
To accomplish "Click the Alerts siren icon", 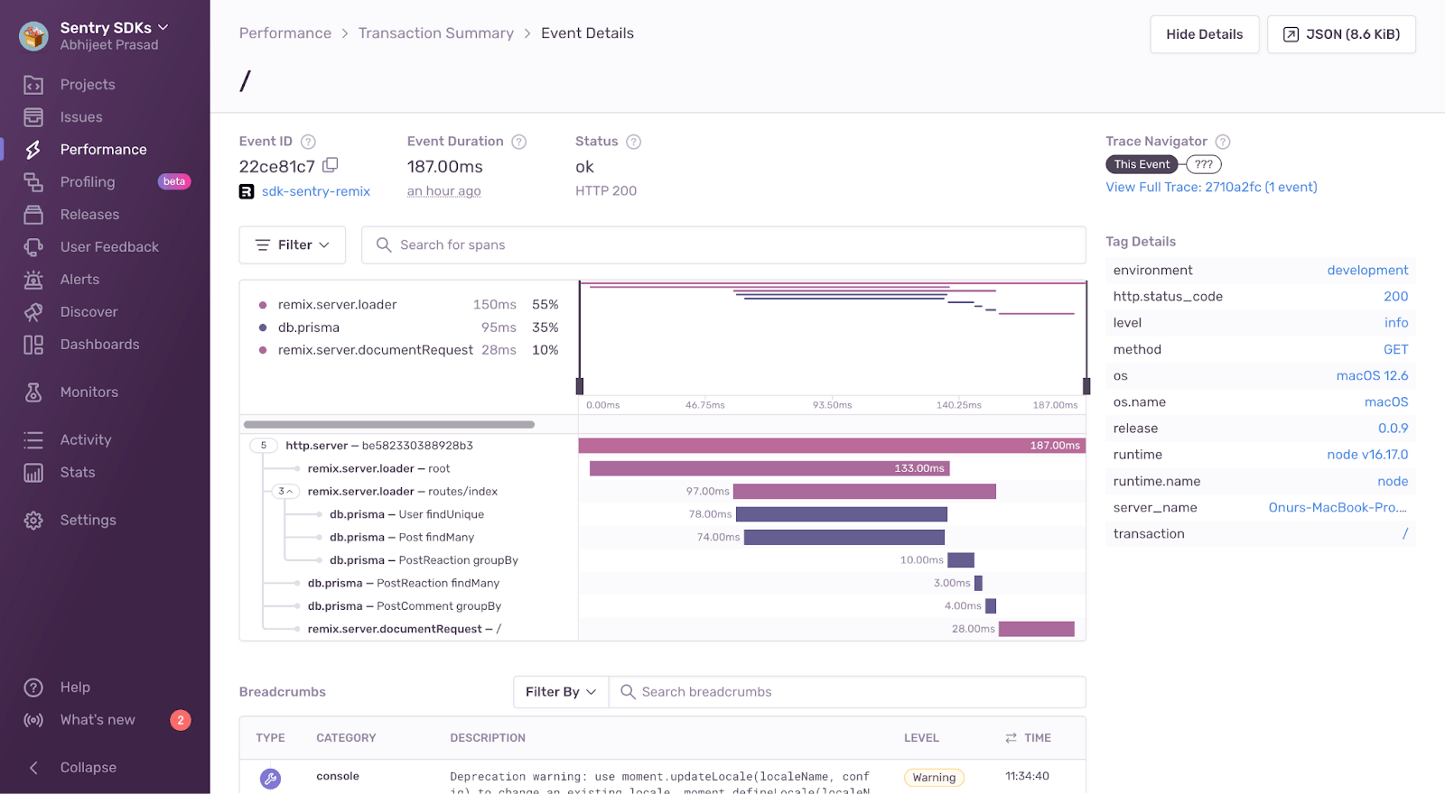I will click(33, 280).
